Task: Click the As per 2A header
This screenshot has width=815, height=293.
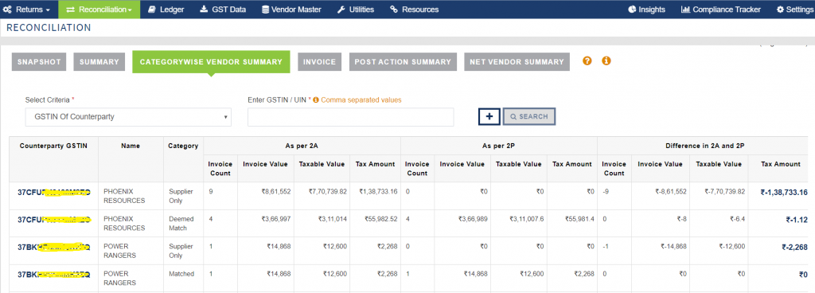Action: (x=302, y=146)
